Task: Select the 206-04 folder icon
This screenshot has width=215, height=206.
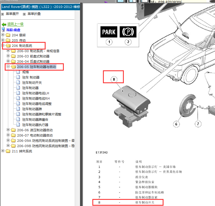Action: pos(13,61)
